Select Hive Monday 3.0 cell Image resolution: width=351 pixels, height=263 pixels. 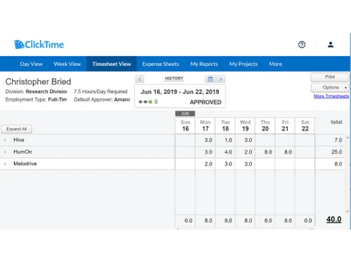coord(205,140)
